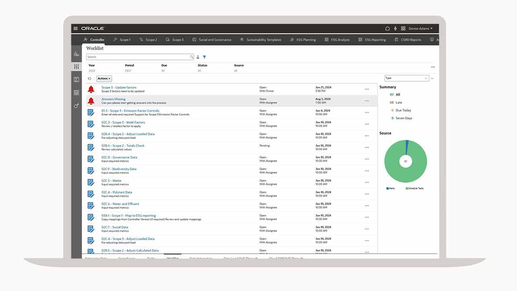This screenshot has height=291, width=517.
Task: Open the 02C.9 - Biodiversity Data link
Action: [x=119, y=169]
